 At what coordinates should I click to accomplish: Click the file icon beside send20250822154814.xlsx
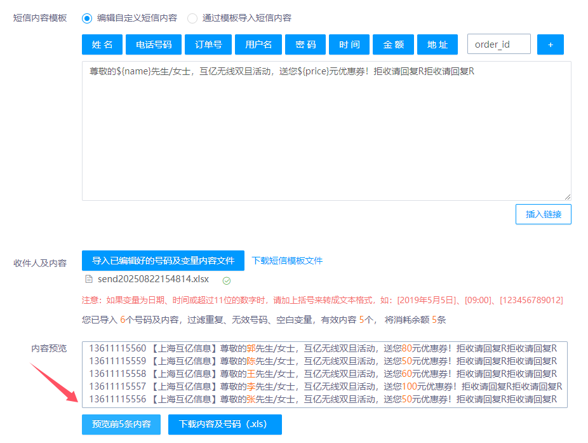point(89,279)
